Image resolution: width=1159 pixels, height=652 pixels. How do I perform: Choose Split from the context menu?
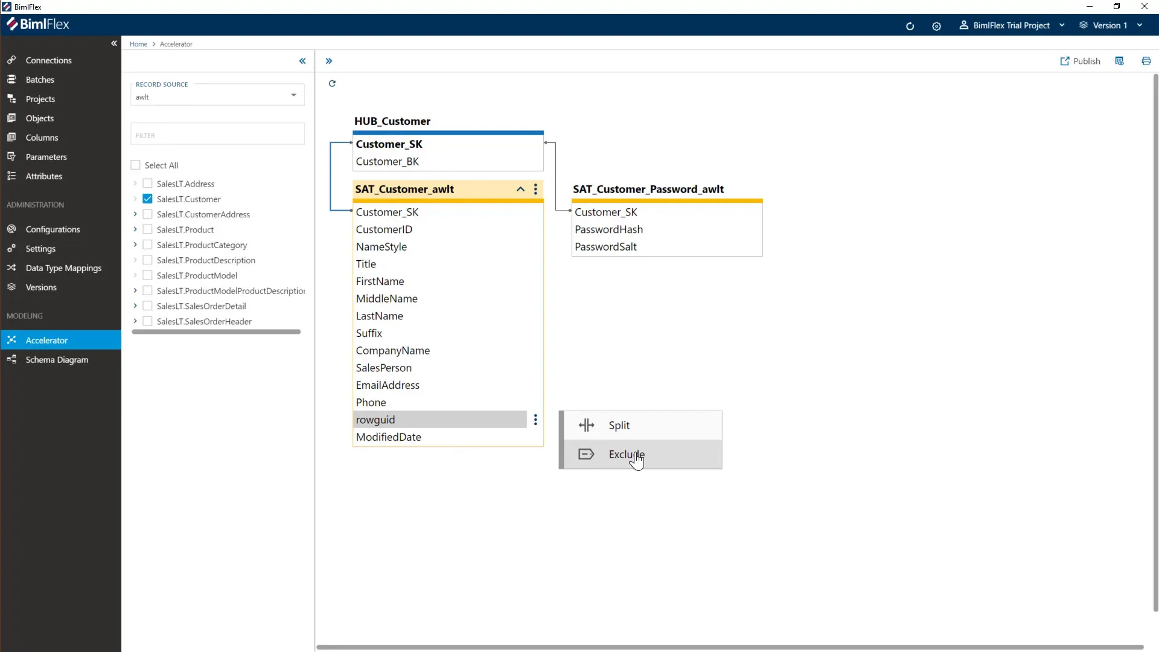pyautogui.click(x=642, y=426)
